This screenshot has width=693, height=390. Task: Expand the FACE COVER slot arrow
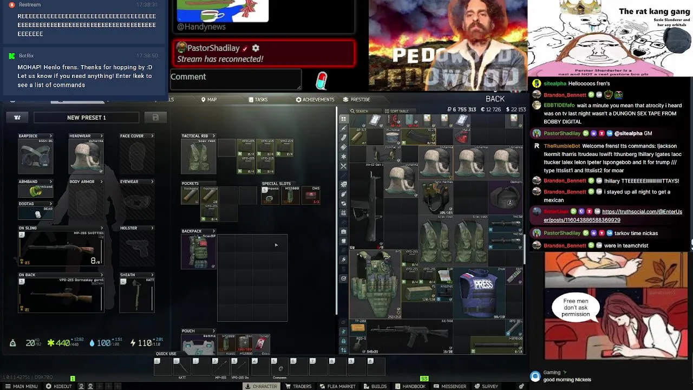pos(152,136)
